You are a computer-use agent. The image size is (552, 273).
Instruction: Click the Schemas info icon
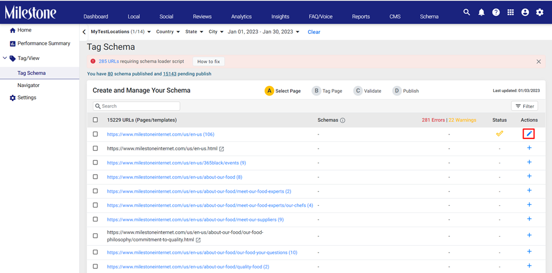coord(343,120)
